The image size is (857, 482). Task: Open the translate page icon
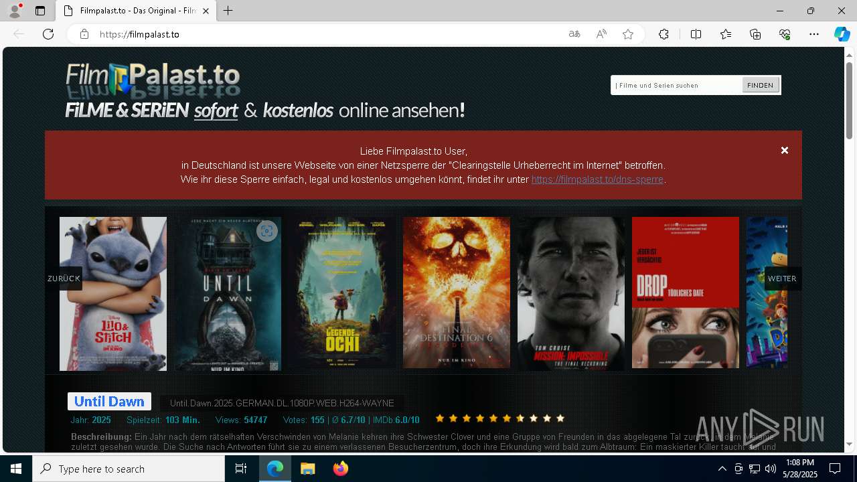point(574,34)
